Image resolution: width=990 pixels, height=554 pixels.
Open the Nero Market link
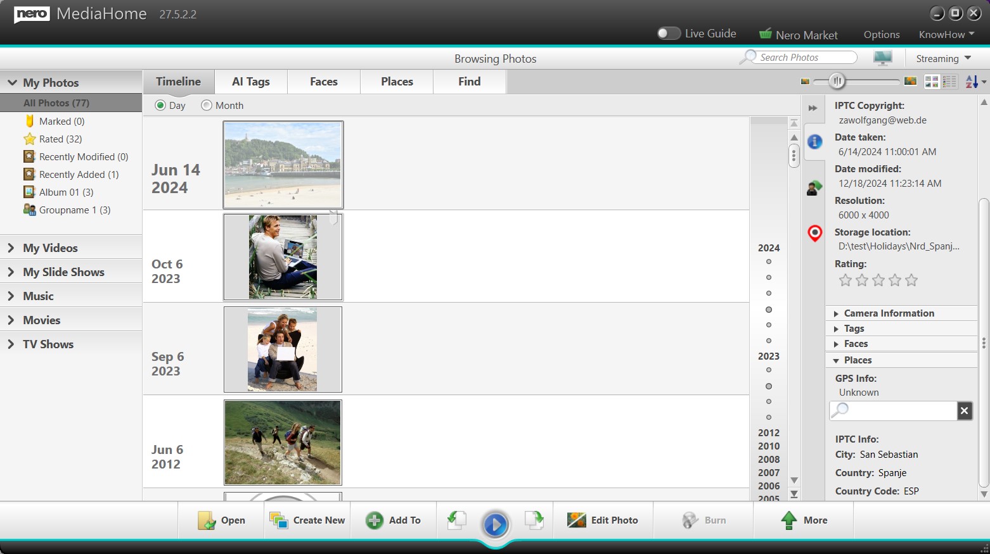click(x=799, y=35)
